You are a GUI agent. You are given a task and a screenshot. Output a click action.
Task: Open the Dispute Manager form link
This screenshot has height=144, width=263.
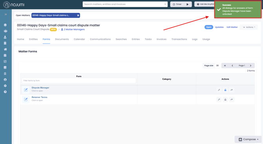click(40, 88)
